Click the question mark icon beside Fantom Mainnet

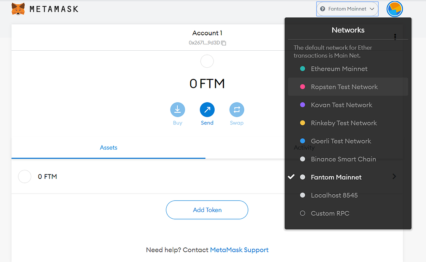point(323,9)
